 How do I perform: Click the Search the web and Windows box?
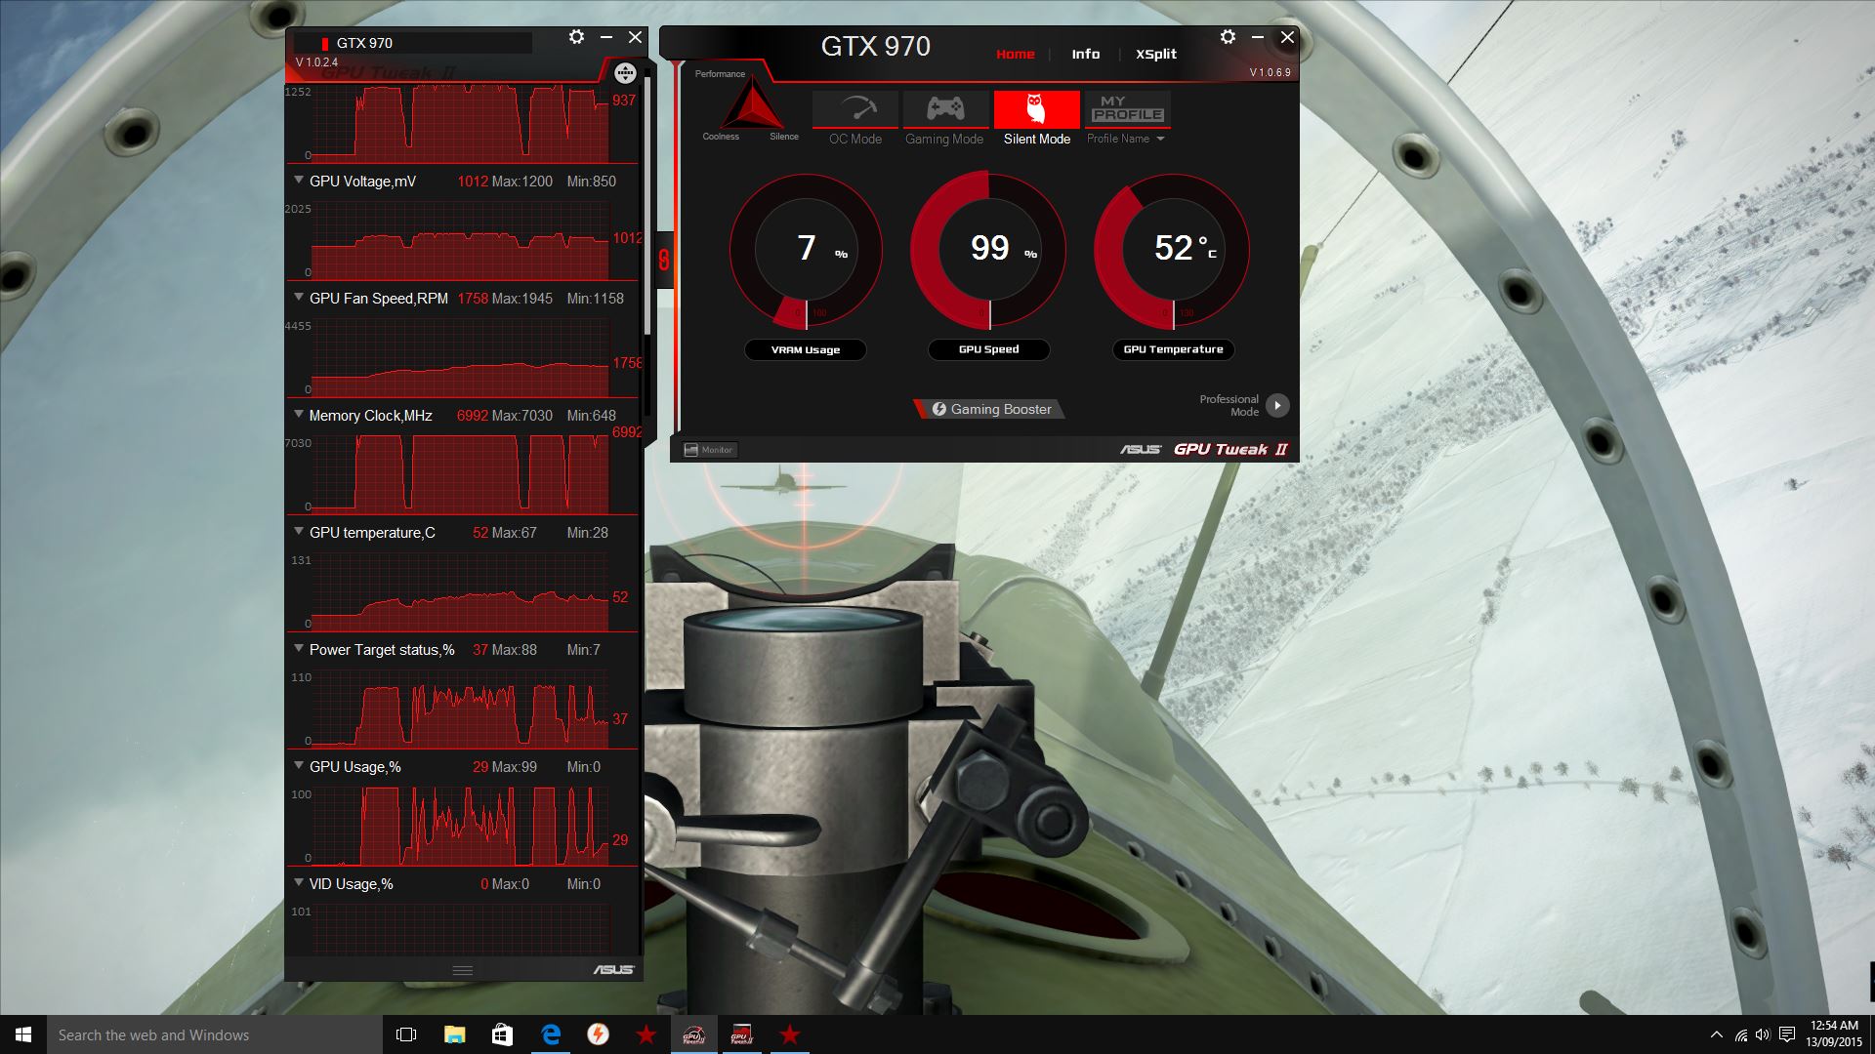(215, 1034)
